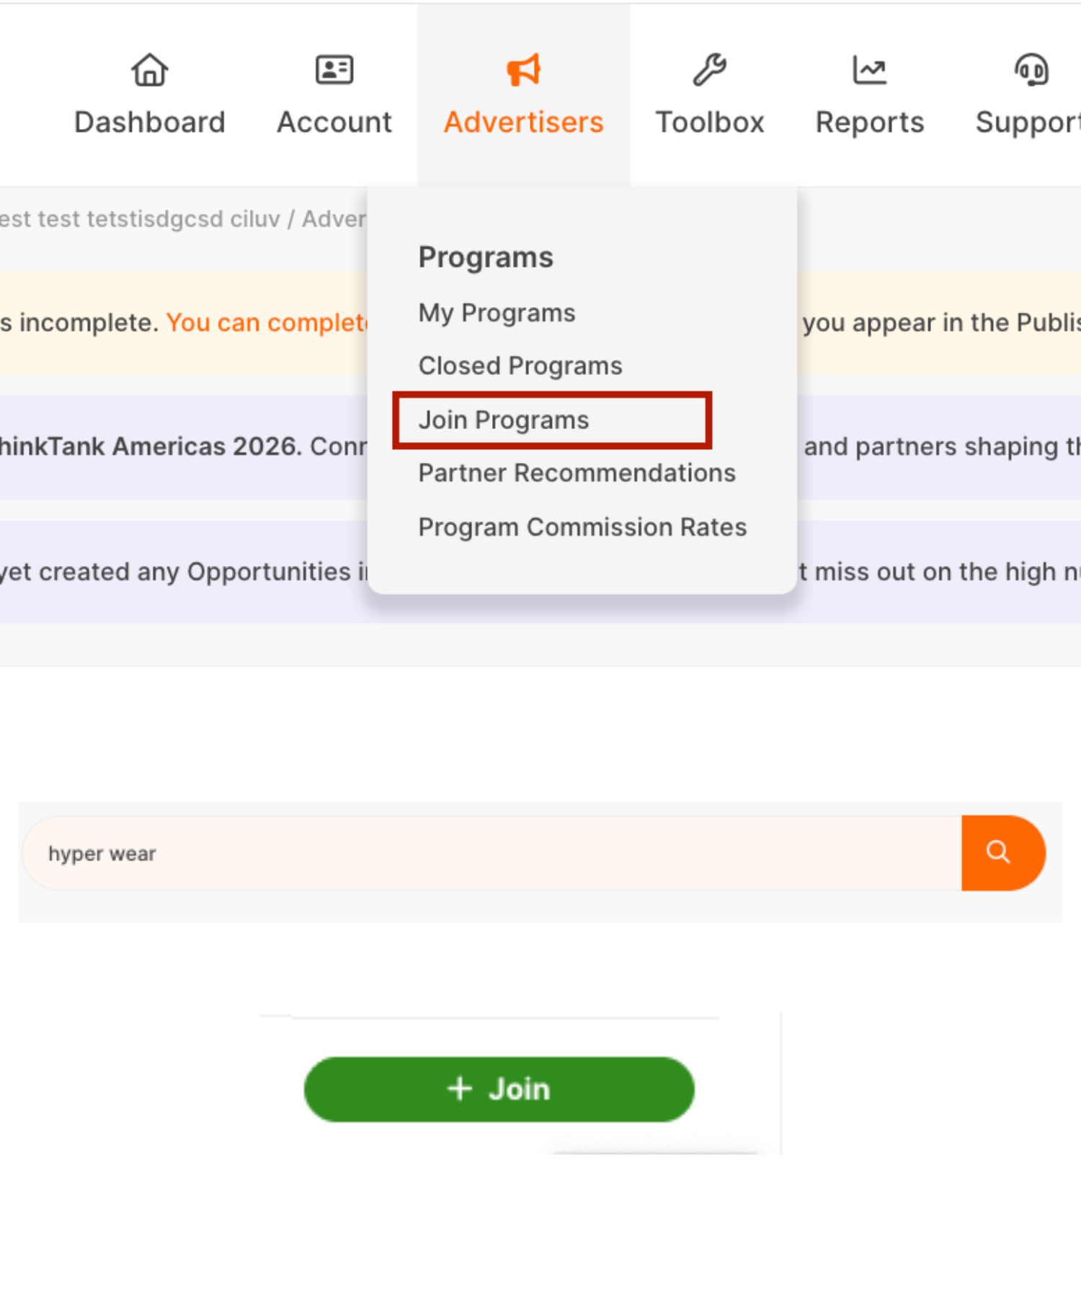Screen dimensions: 1081x1298
Task: Select Closed Programs from menu
Action: (x=520, y=366)
